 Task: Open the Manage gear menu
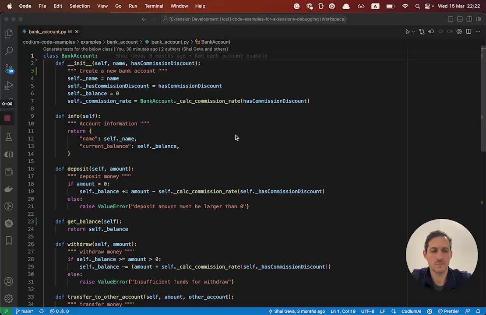[x=9, y=298]
